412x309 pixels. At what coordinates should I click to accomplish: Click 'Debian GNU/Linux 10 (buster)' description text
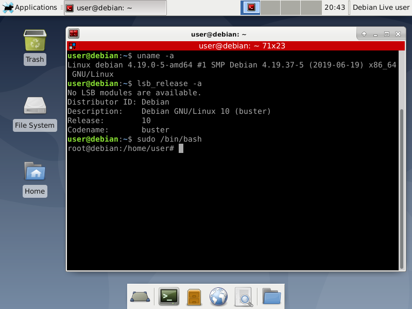pyautogui.click(x=206, y=111)
